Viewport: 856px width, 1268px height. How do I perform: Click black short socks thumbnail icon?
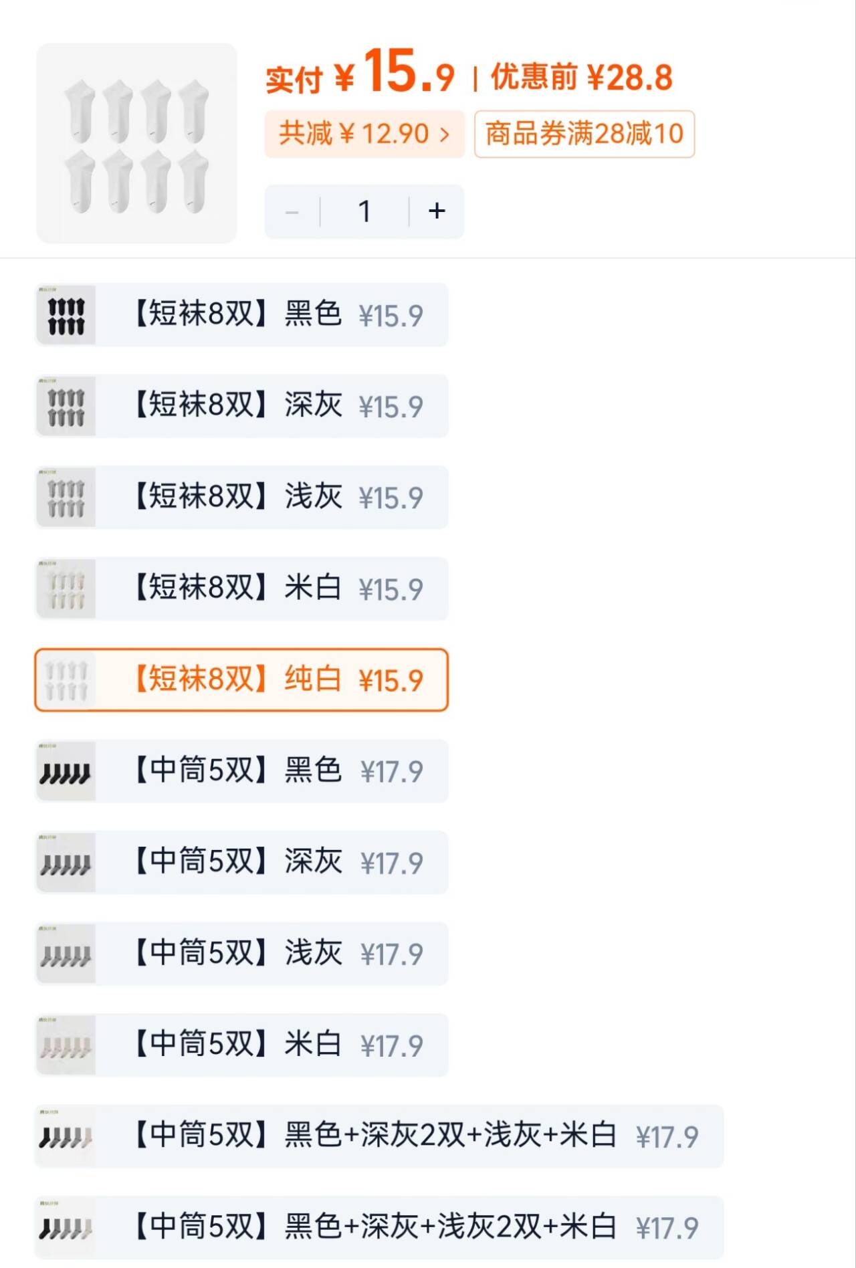pos(66,315)
